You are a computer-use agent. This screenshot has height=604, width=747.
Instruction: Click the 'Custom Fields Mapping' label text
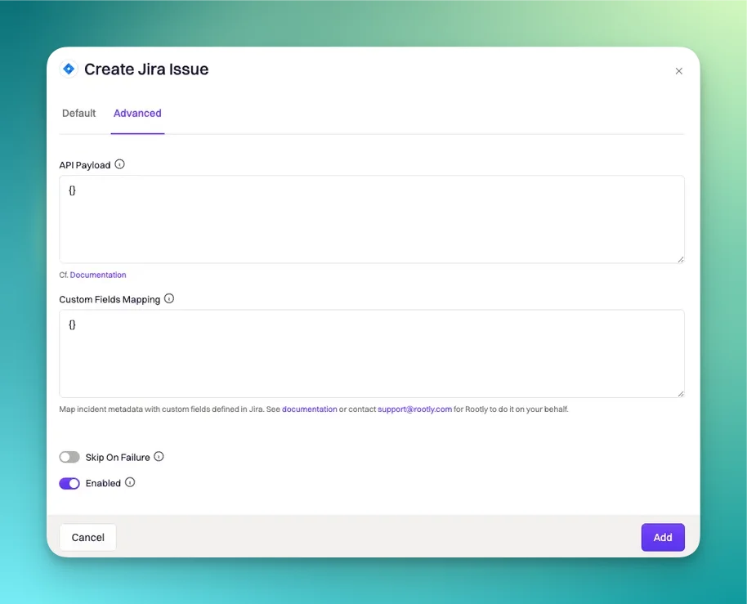click(x=110, y=300)
